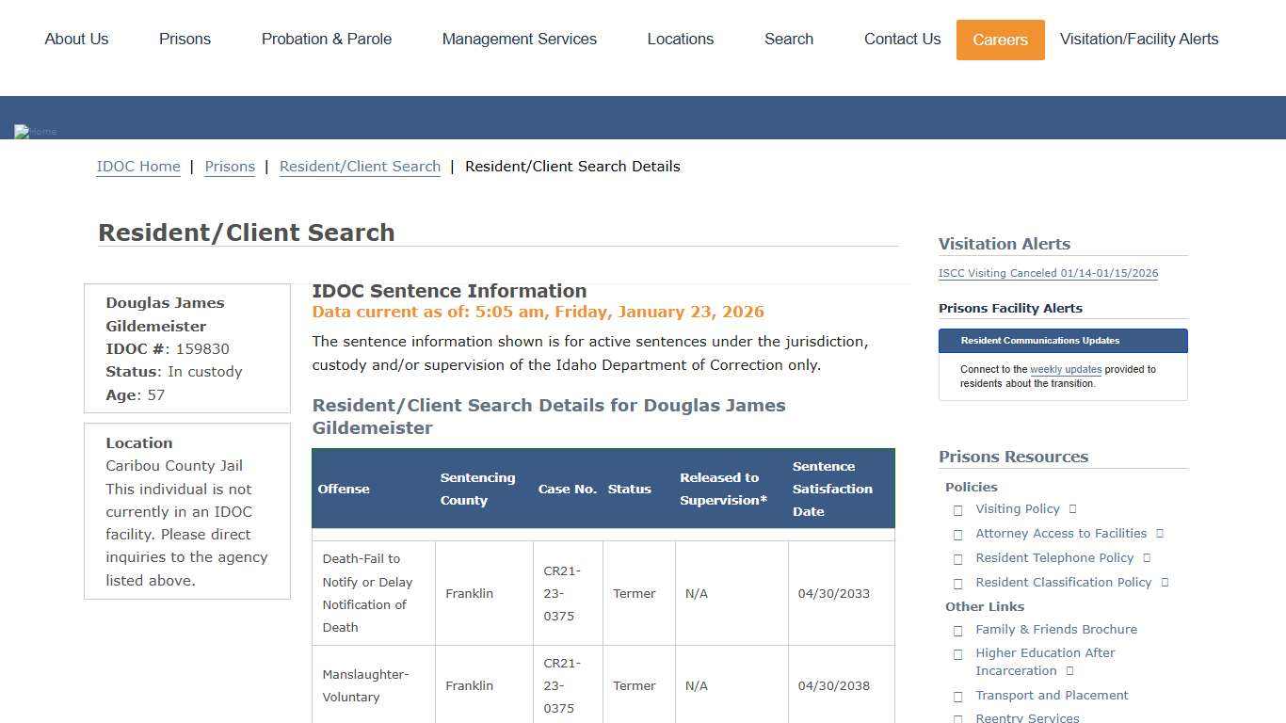The height and width of the screenshot is (723, 1286).
Task: Open the Prisons navigation menu
Action: coord(185,39)
